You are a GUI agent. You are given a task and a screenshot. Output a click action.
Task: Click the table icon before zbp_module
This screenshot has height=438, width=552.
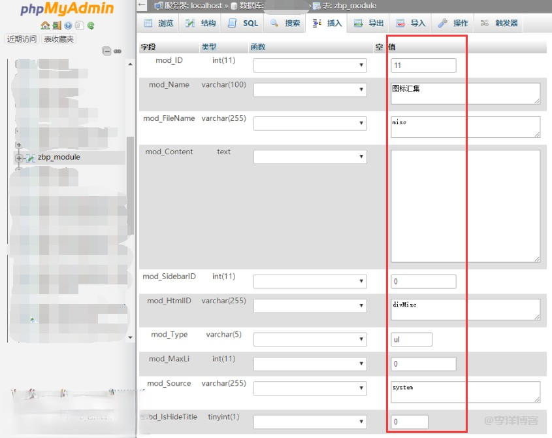pyautogui.click(x=317, y=5)
